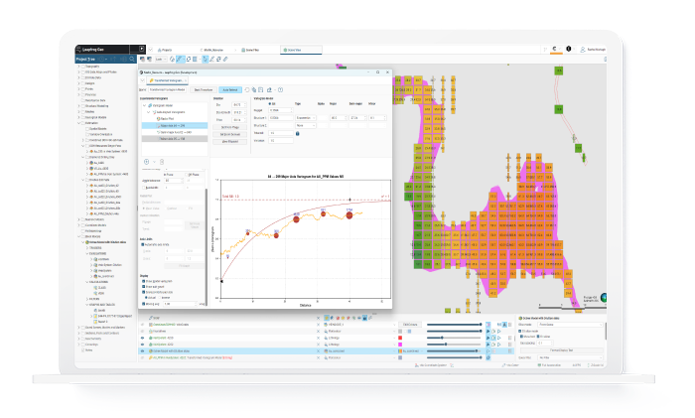Toggle eye visibility of the highlighted block model row
Screen dimensions: 695x418
143,351
